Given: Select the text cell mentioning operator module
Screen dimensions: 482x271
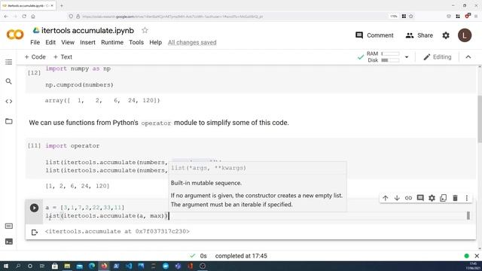Looking at the screenshot, I should pos(159,123).
